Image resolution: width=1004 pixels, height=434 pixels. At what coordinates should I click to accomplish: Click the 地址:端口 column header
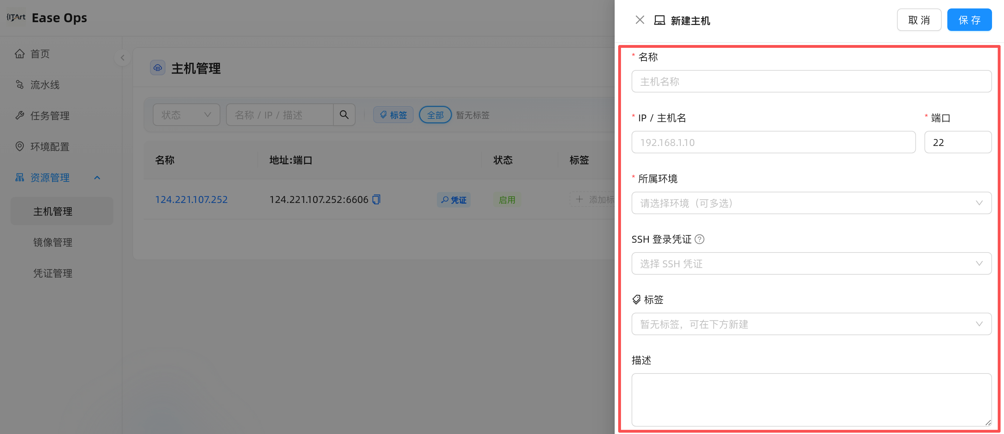pos(291,160)
